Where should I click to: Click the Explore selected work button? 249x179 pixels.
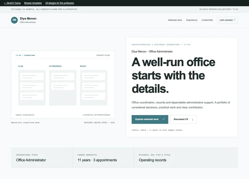(150, 119)
